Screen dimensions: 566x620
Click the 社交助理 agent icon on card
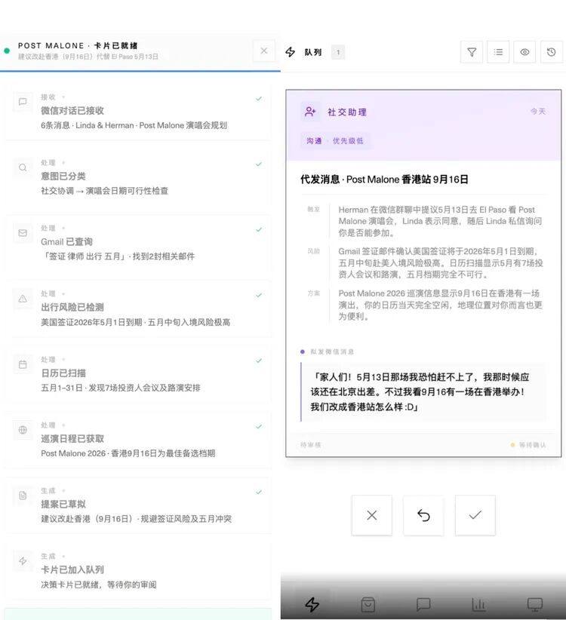(x=310, y=112)
